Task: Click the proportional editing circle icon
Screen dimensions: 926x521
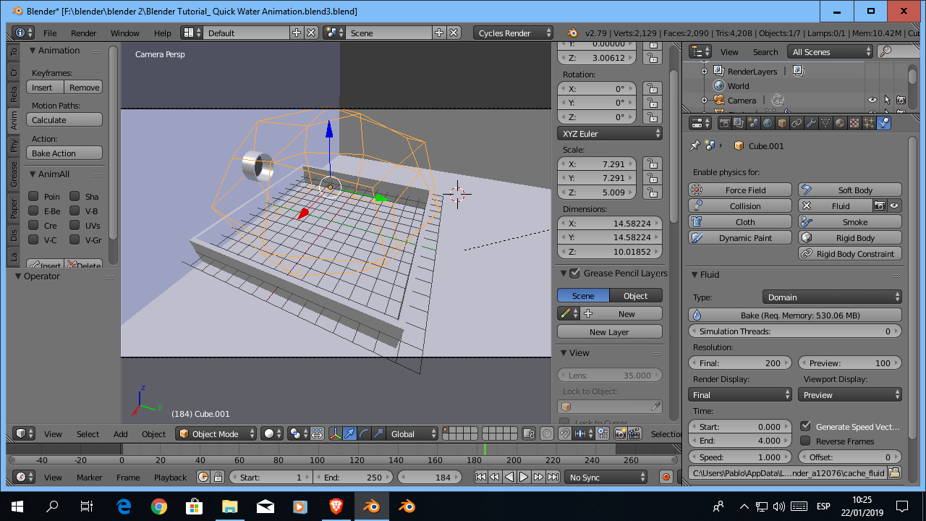Action: 547,433
